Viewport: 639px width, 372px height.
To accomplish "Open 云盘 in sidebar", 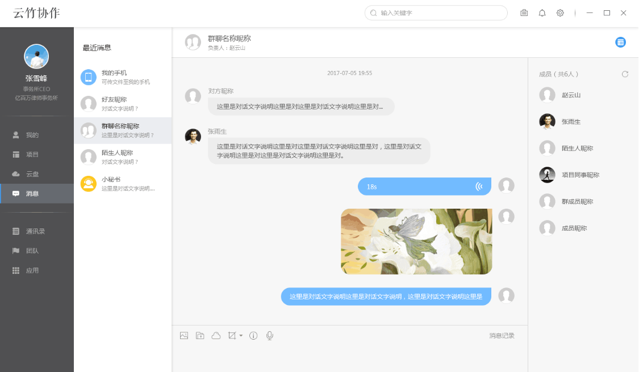I will [x=37, y=174].
